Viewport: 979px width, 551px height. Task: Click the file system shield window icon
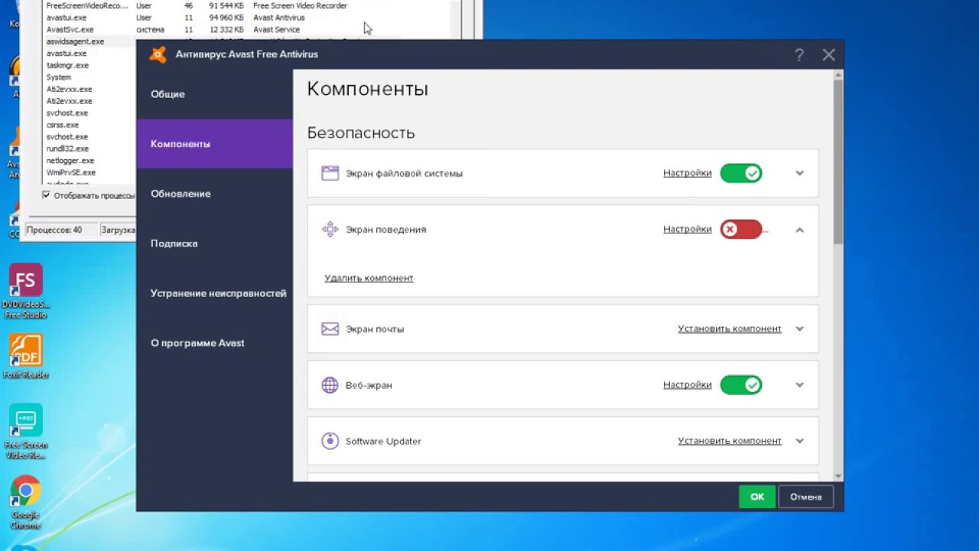coord(330,173)
